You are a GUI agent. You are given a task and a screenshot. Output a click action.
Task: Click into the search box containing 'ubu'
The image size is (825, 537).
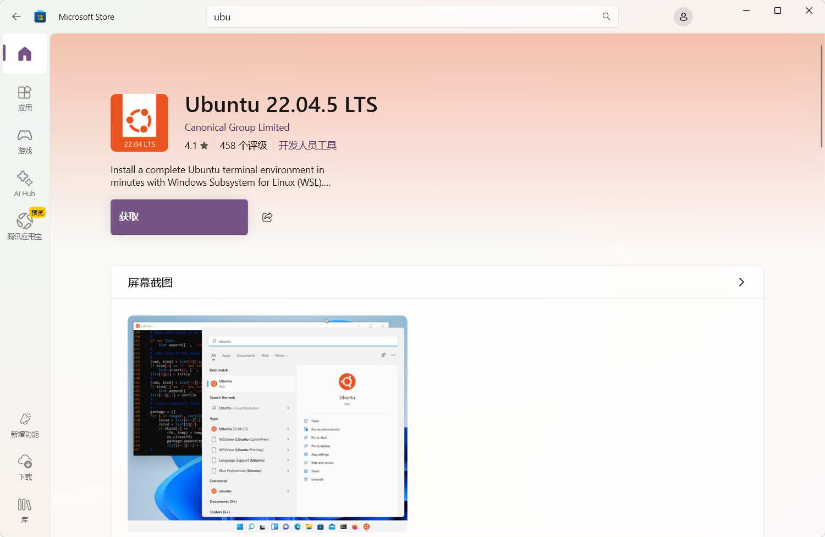tap(413, 16)
